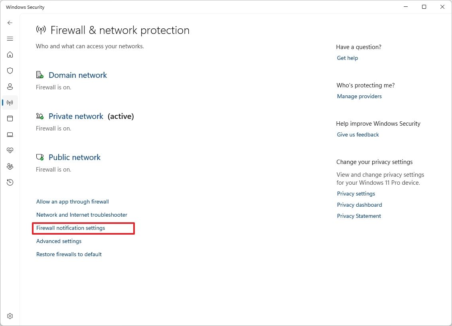Open the Home icon in sidebar

pyautogui.click(x=10, y=55)
